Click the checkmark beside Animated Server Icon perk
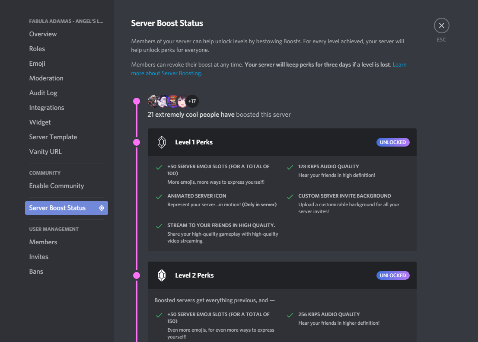The width and height of the screenshot is (478, 342). coord(159,197)
